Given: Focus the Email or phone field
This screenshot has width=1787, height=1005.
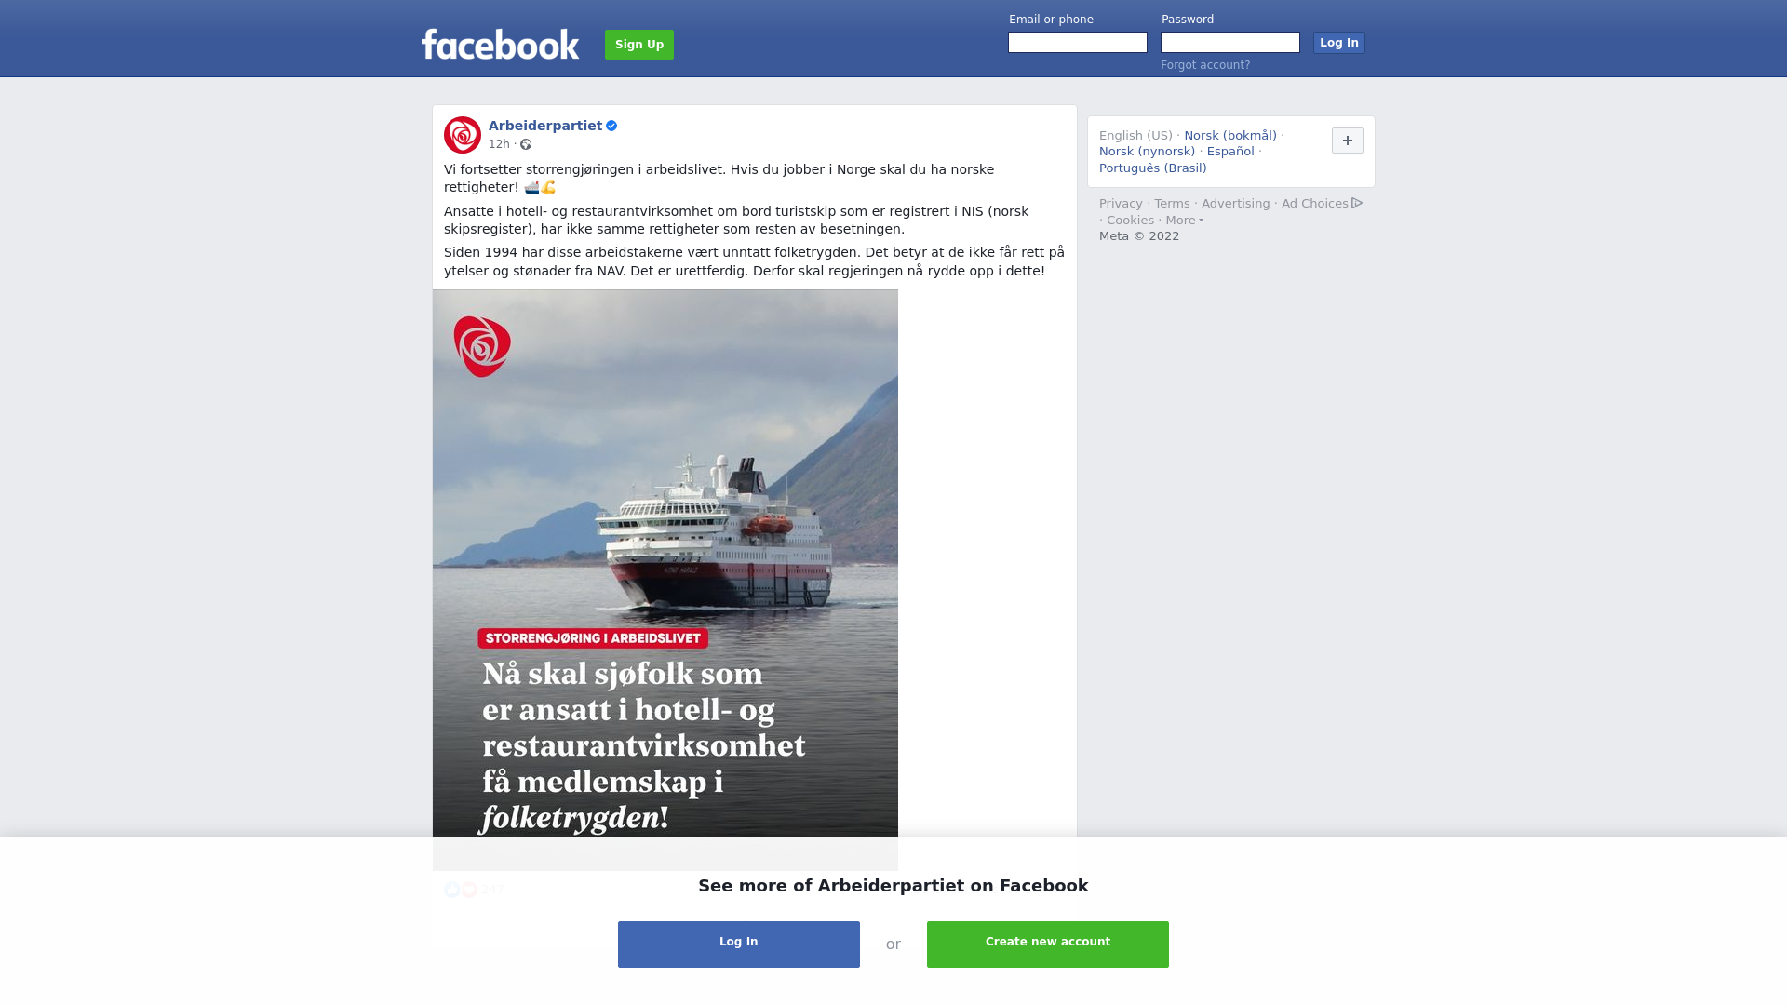Looking at the screenshot, I should pos(1078,43).
